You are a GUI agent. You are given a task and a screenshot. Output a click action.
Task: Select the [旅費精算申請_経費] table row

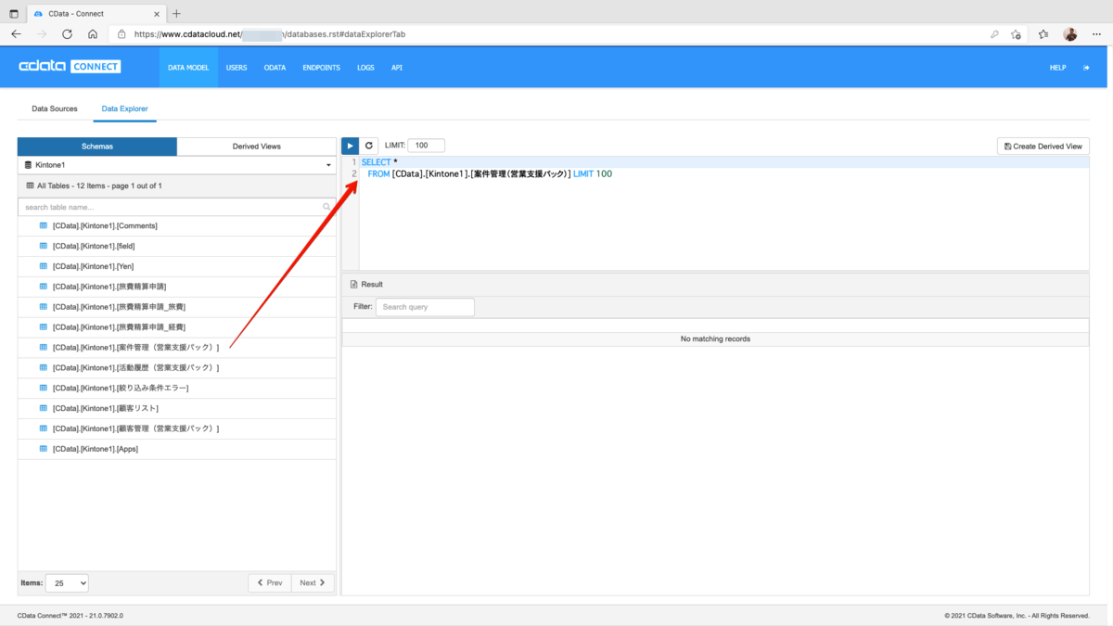[x=177, y=327]
